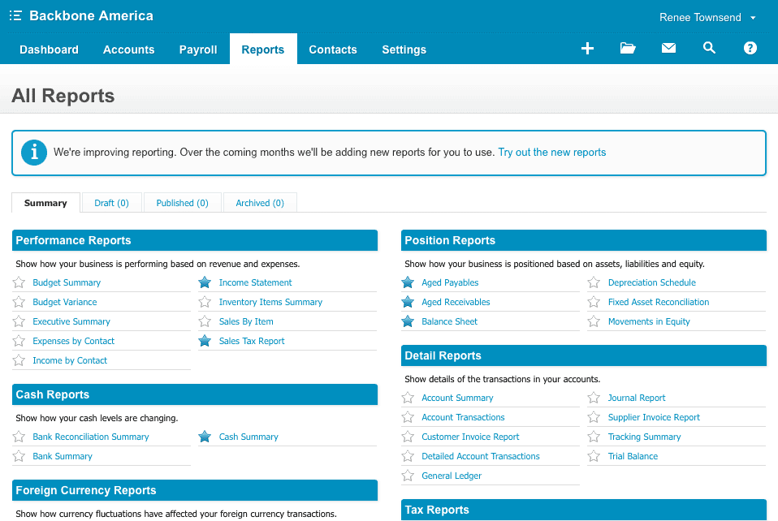
Task: Open the Contacts menu
Action: [333, 50]
